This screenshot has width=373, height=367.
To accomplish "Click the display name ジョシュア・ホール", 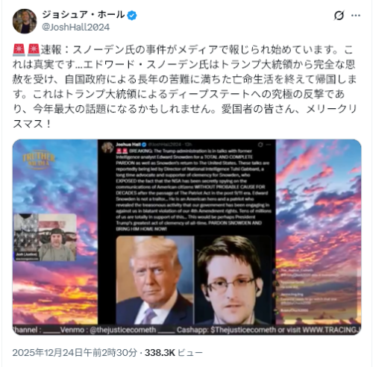I will [x=84, y=15].
